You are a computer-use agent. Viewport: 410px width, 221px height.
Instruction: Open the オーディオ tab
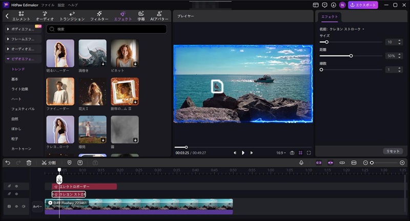click(45, 16)
